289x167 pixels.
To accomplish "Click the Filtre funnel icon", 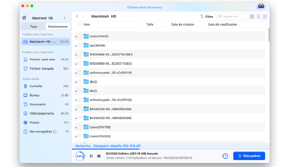I will click(202, 17).
